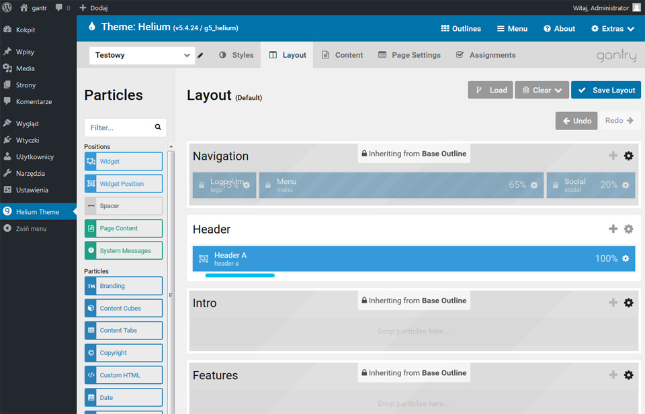Viewport: 645px width, 414px height.
Task: Select the Date particle
Action: pos(124,398)
